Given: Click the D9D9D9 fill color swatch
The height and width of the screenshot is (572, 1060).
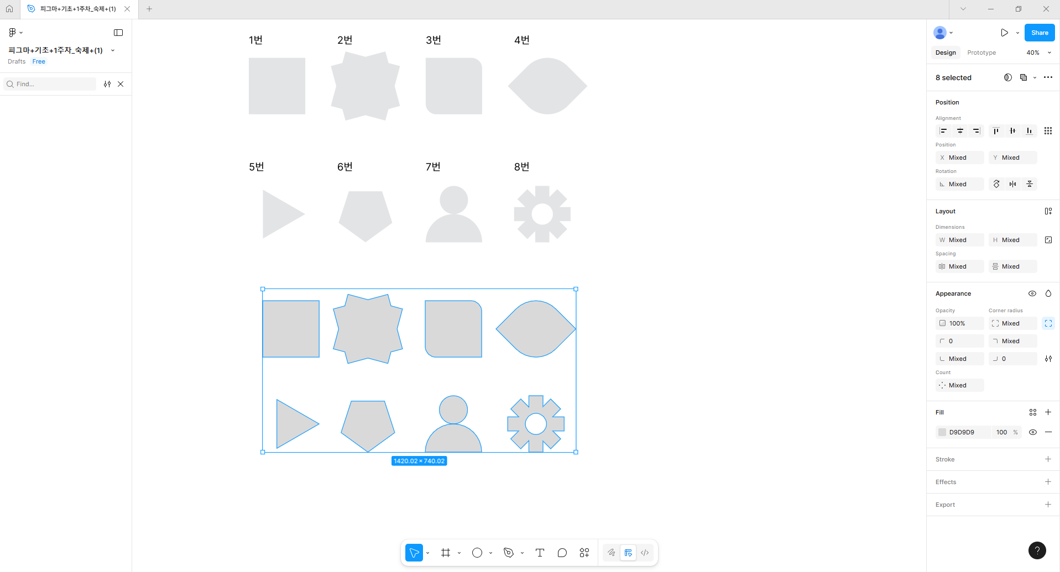Looking at the screenshot, I should (x=942, y=432).
